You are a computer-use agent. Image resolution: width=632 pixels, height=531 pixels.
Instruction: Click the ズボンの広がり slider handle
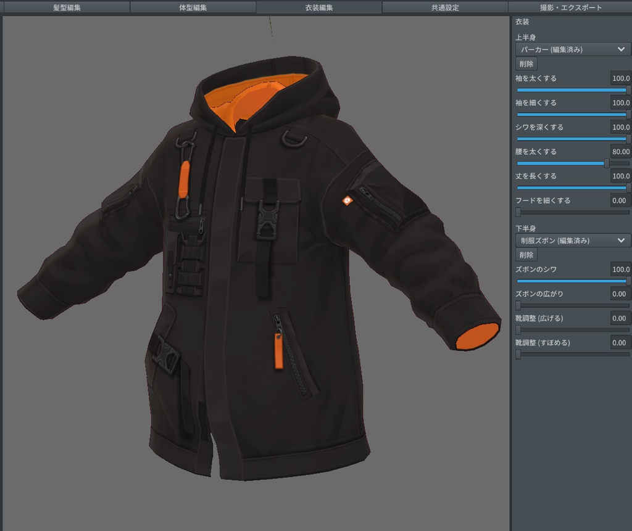[x=517, y=305]
